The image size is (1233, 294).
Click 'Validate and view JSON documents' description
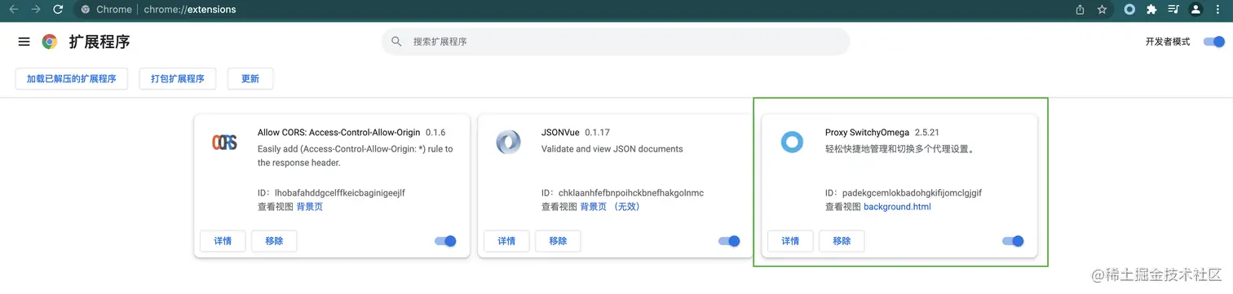[612, 149]
